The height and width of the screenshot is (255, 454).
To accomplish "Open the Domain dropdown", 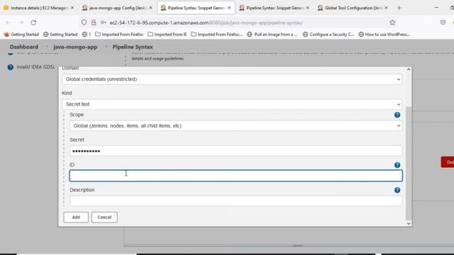I will pos(232,79).
